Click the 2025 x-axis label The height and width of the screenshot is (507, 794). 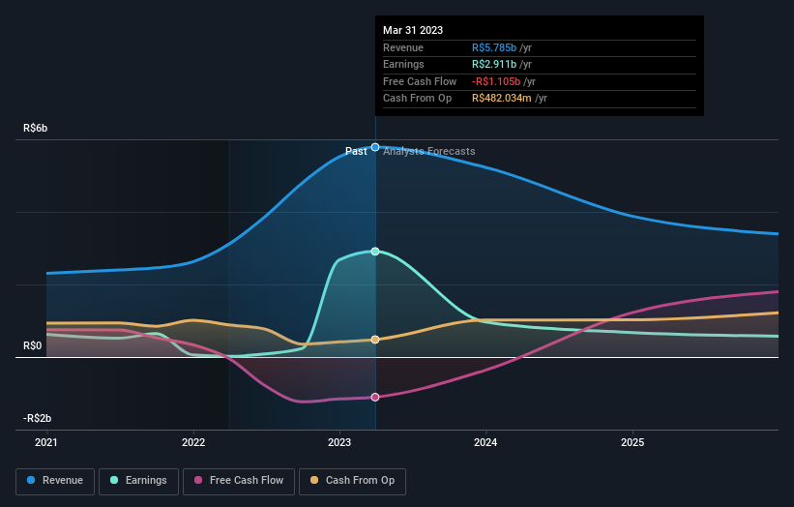tap(632, 443)
